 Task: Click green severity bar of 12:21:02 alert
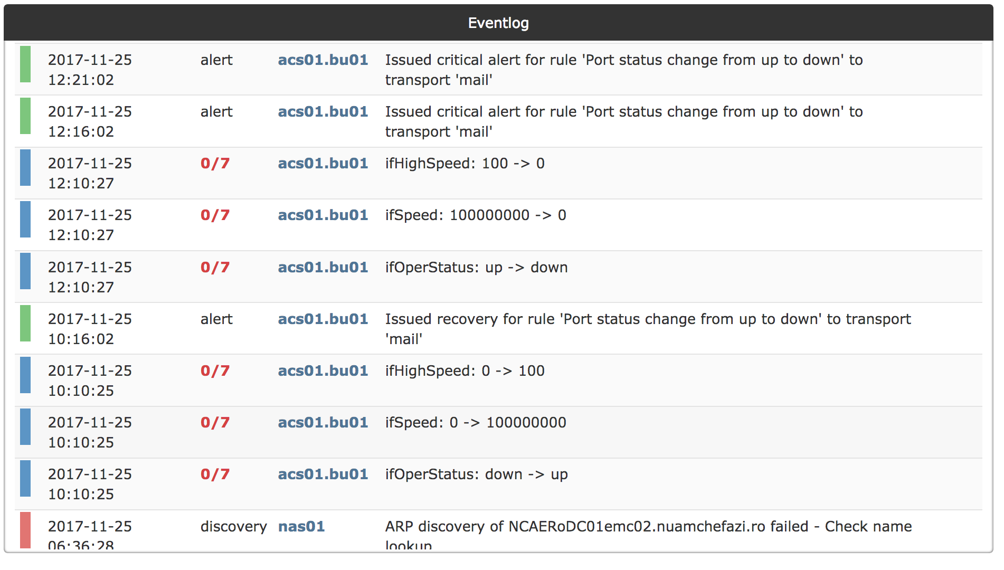tap(25, 64)
